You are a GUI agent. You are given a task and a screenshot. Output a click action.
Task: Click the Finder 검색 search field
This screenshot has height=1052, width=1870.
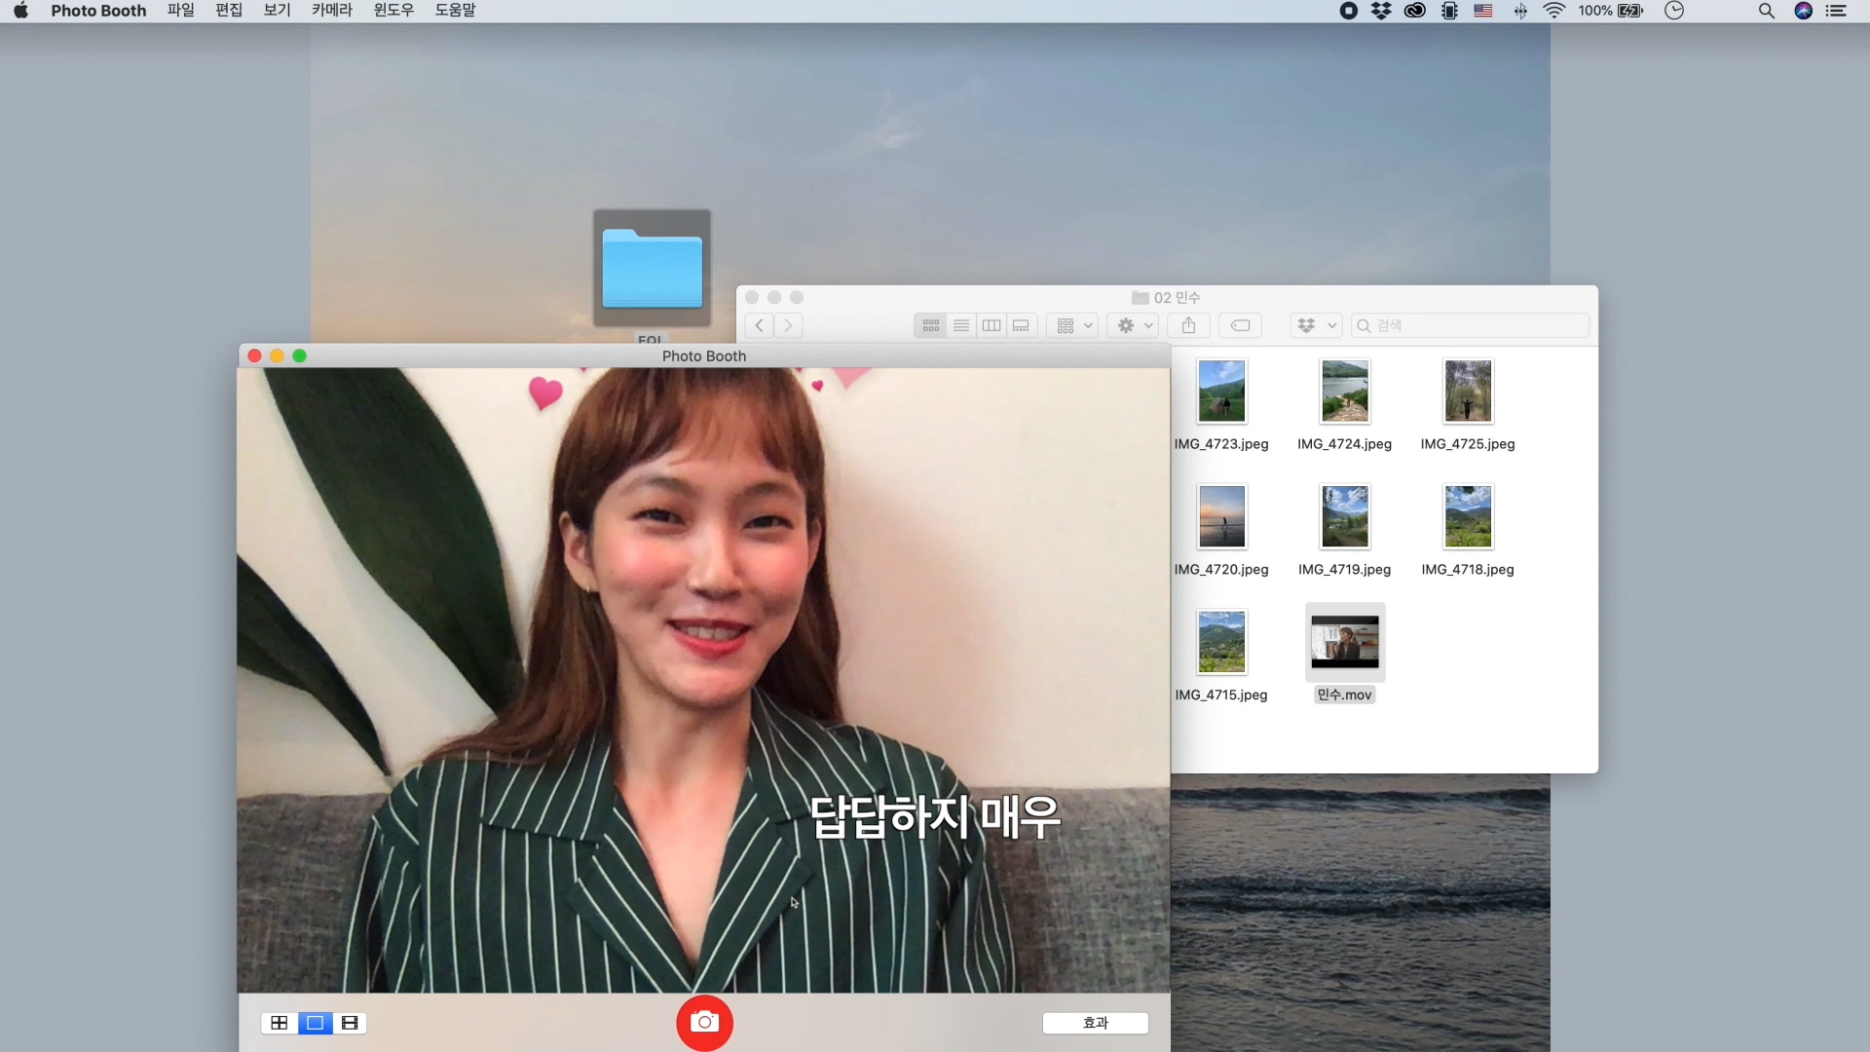[1471, 325]
